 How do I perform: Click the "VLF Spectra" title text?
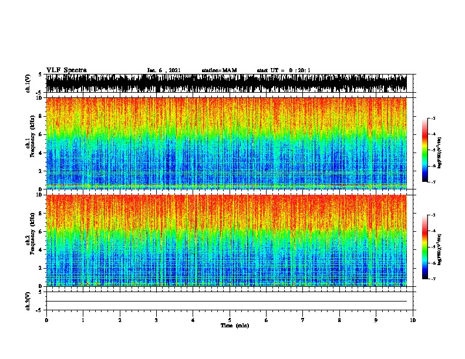[66, 70]
